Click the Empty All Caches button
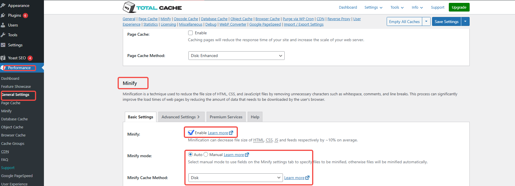Viewport: 515px width, 186px height. 404,22
